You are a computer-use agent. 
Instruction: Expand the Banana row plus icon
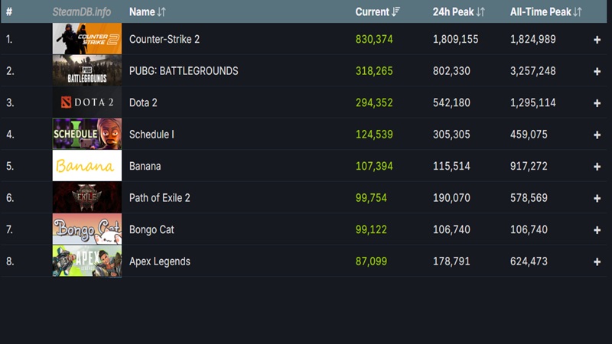597,167
